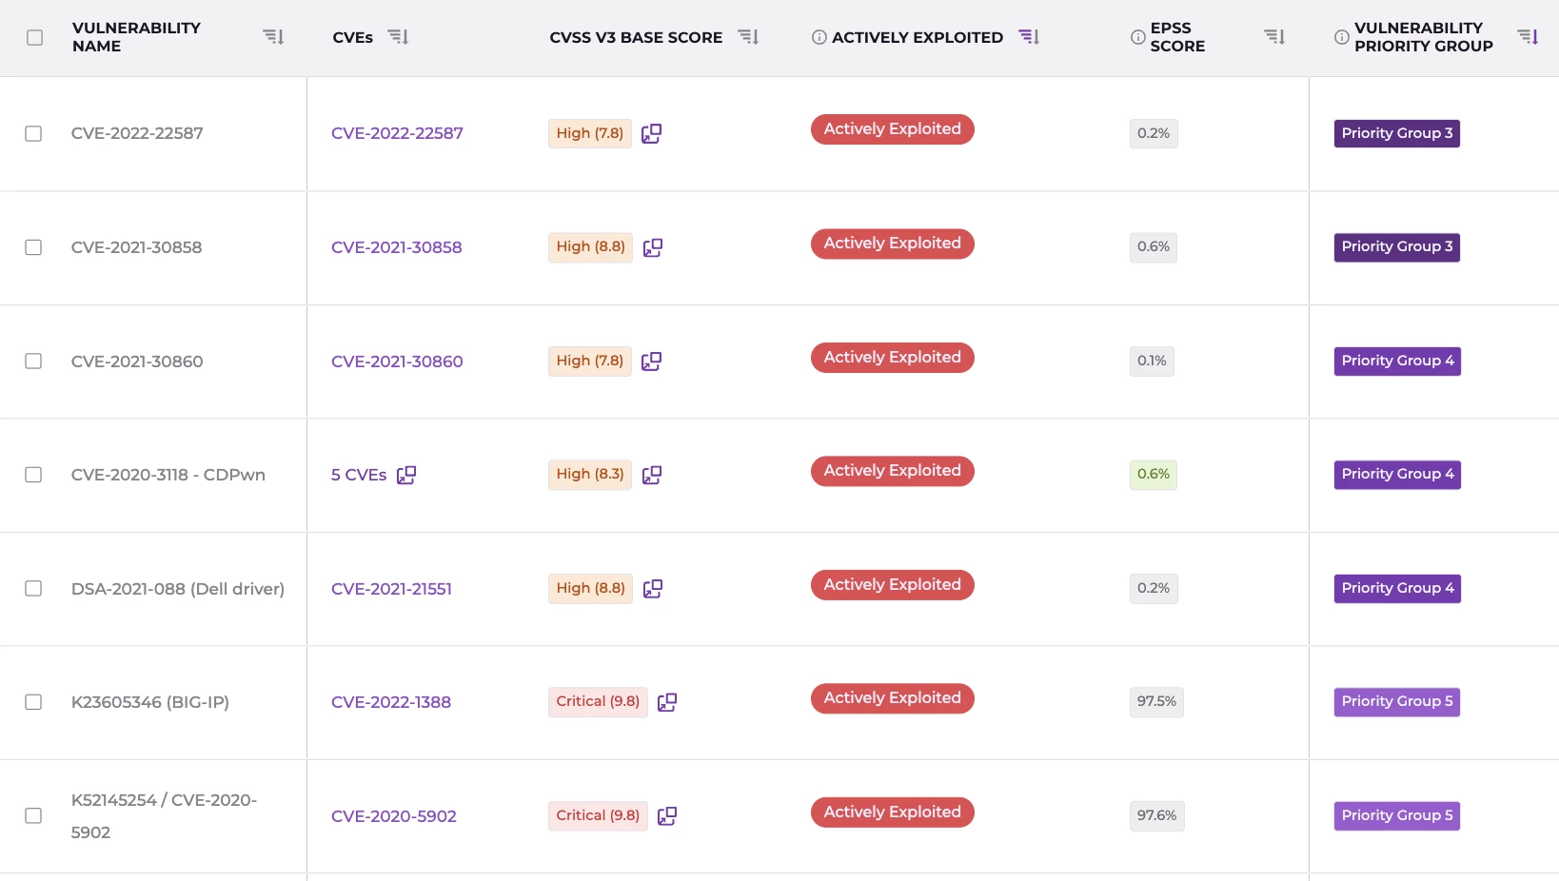The width and height of the screenshot is (1559, 881).
Task: Click the Actively Exploited column sort icon
Action: [x=1029, y=37]
